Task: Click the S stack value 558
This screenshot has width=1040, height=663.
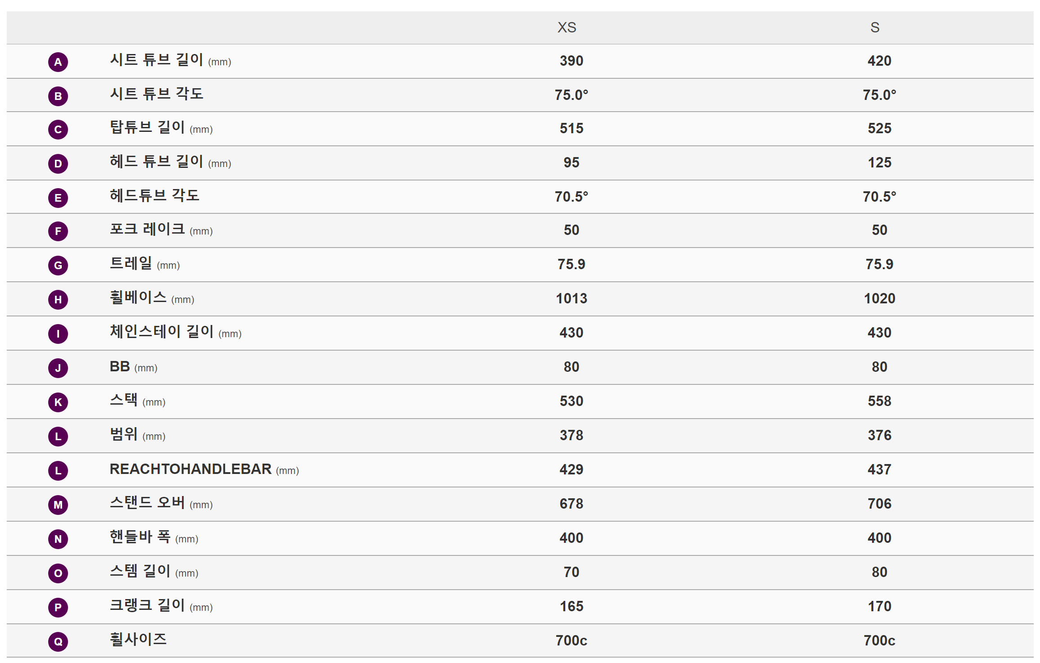Action: coord(879,401)
